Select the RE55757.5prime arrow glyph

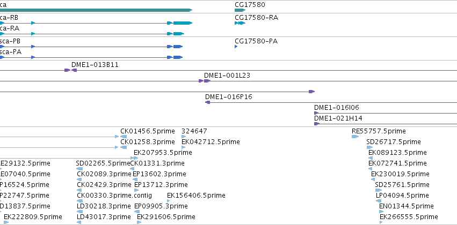[x=355, y=137]
